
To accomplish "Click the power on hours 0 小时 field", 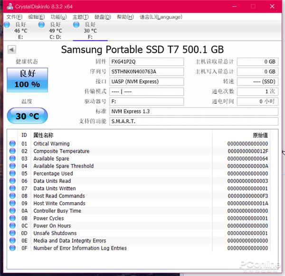I will click(x=257, y=101).
